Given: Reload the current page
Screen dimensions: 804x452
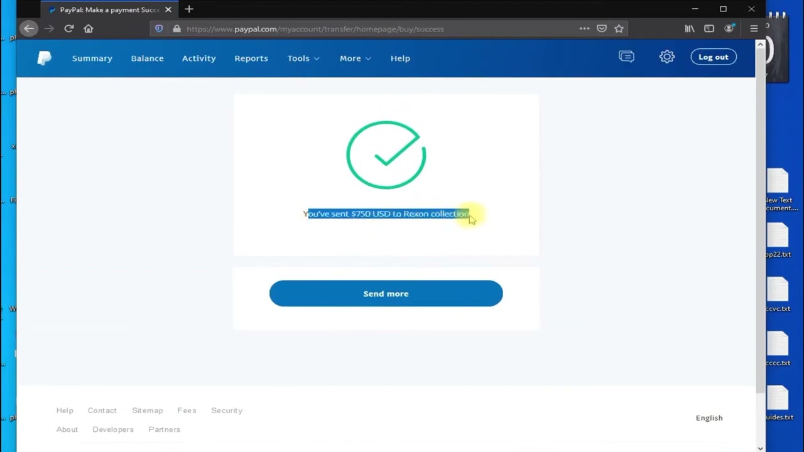Looking at the screenshot, I should [x=69, y=28].
